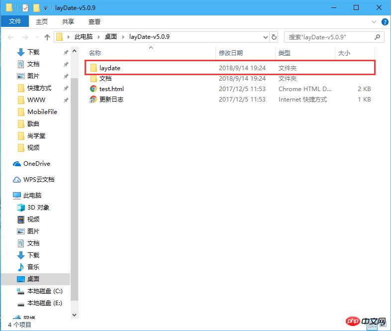
Task: Open 视频 library under 此电脑
Action: [x=33, y=219]
